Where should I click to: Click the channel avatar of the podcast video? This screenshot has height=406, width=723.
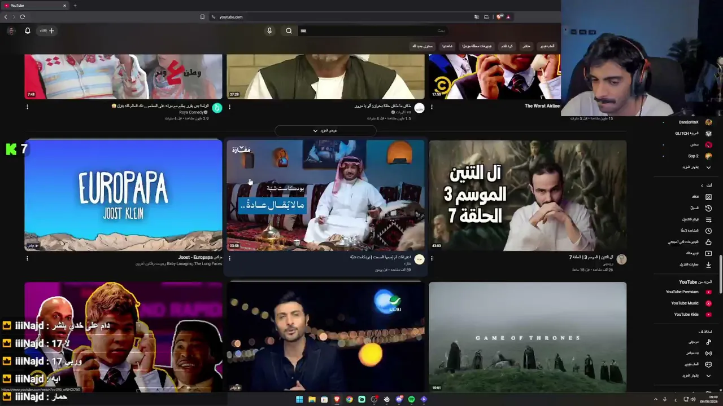419,259
